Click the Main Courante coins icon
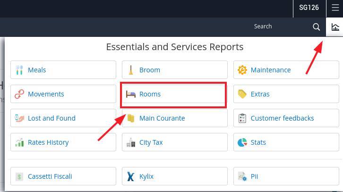The width and height of the screenshot is (343, 192). tap(131, 118)
